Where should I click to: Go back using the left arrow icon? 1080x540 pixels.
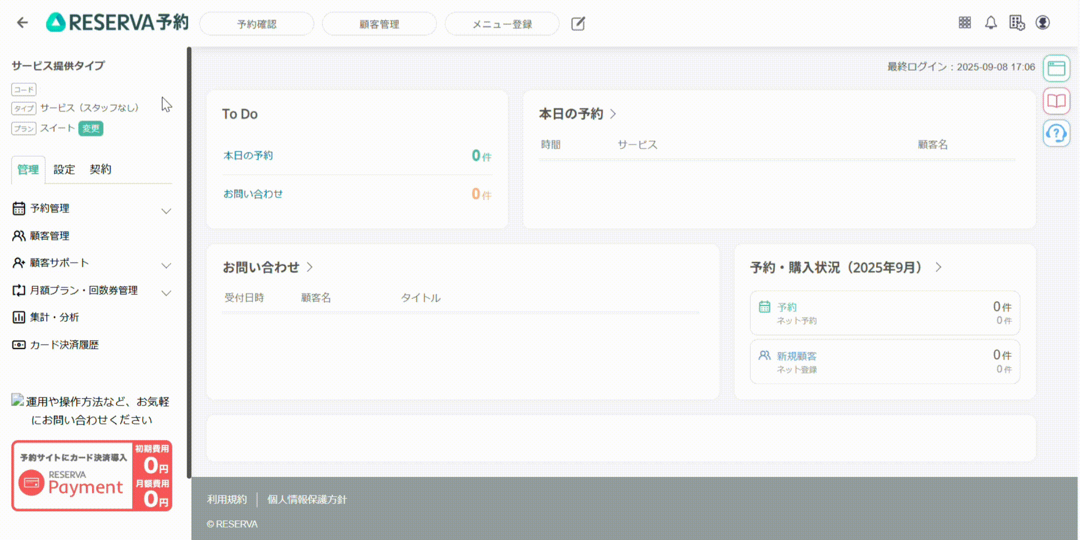coord(22,22)
